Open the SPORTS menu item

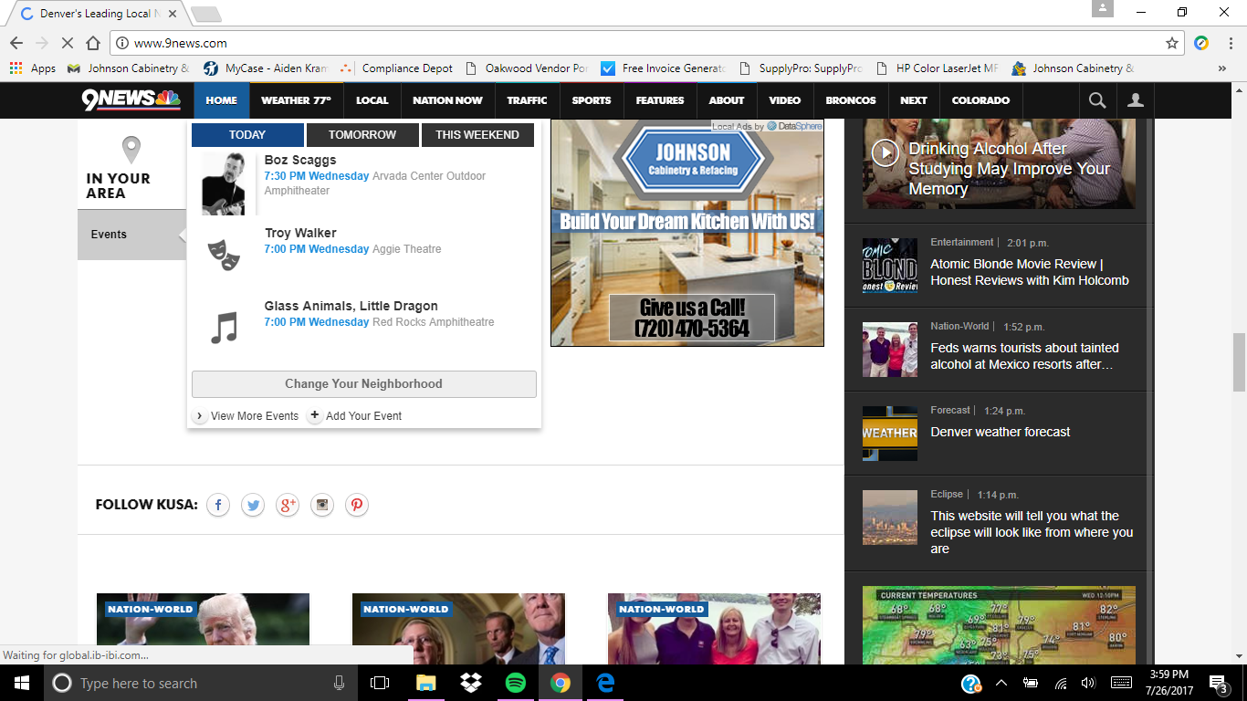pyautogui.click(x=592, y=100)
